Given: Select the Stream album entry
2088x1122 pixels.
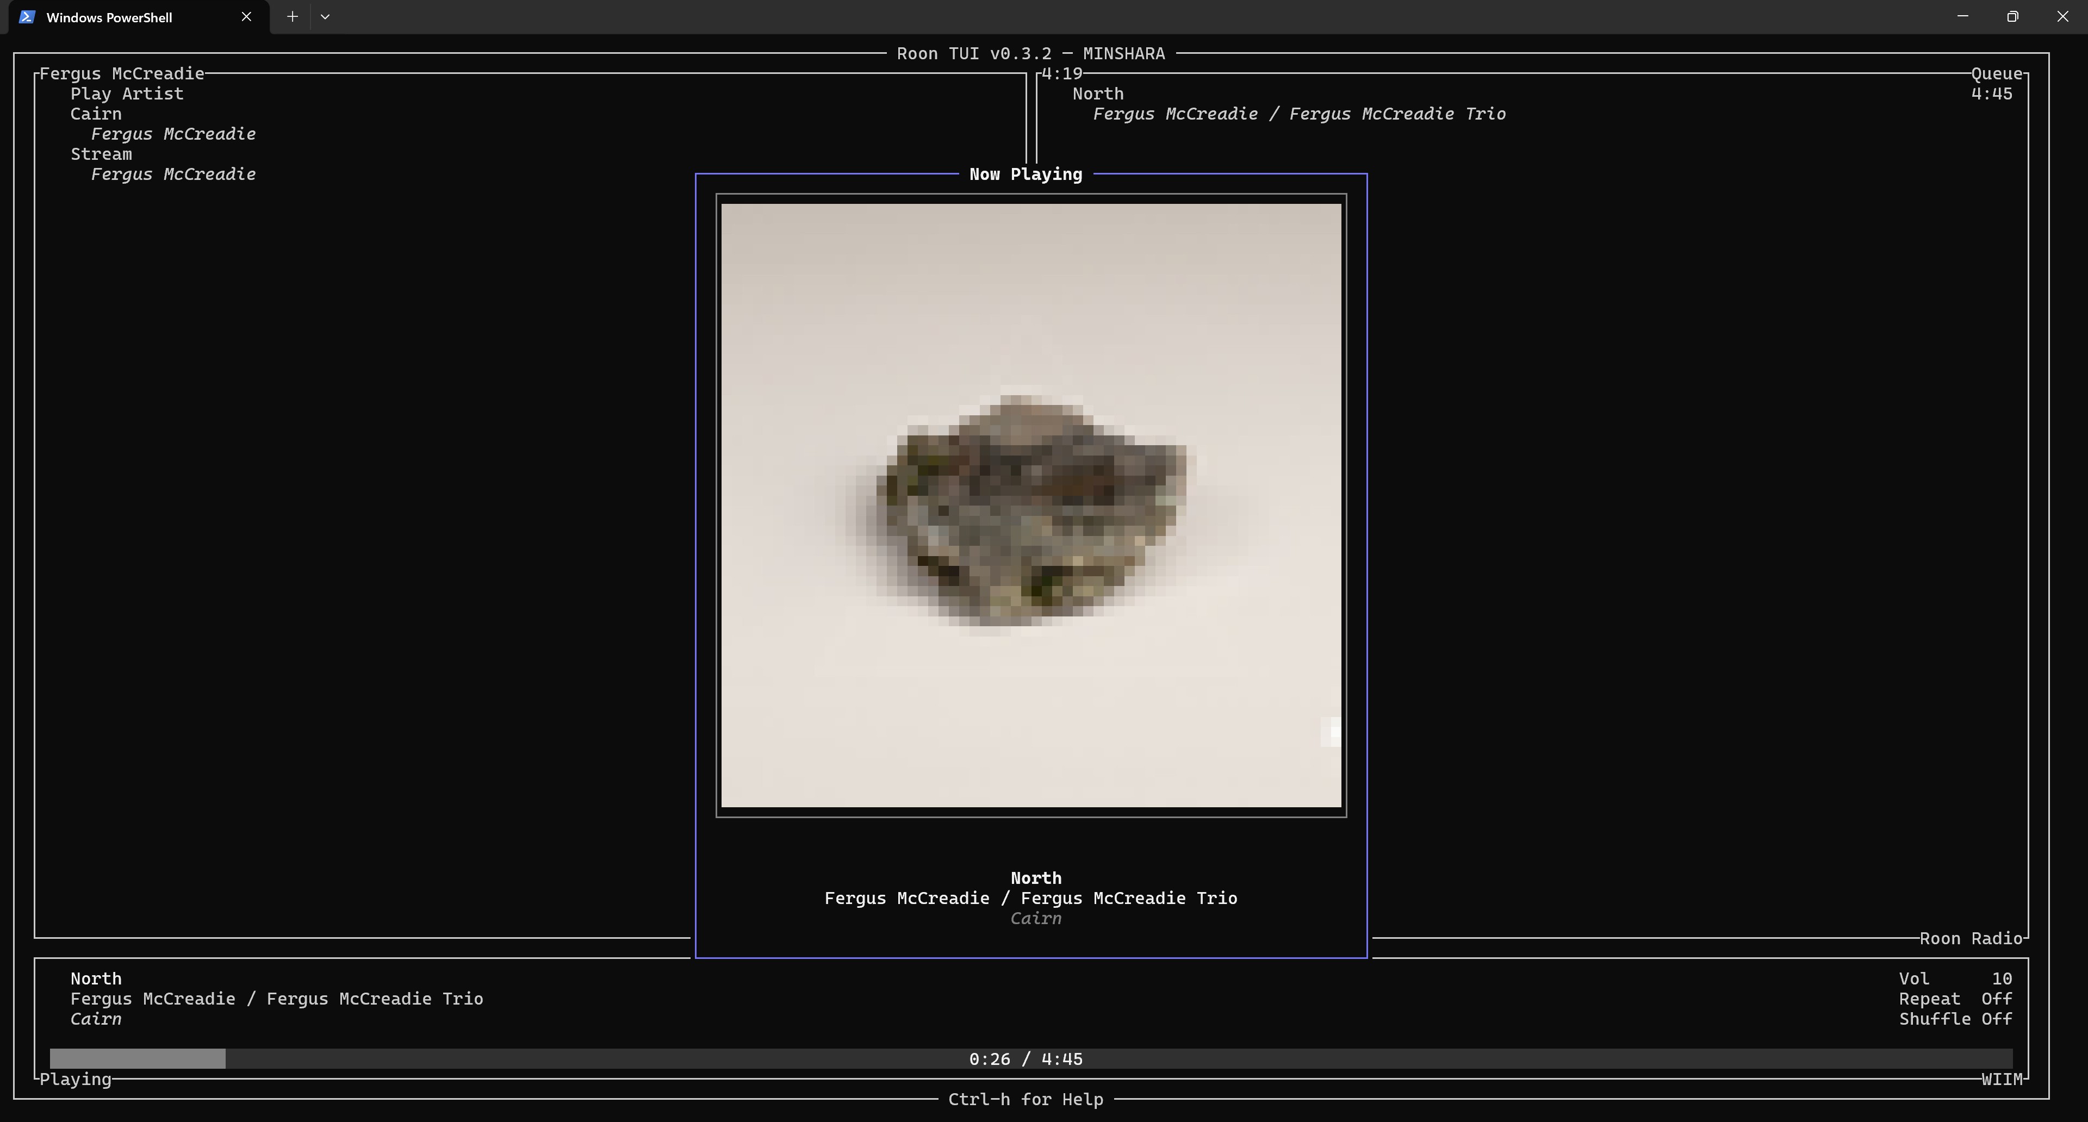Looking at the screenshot, I should pyautogui.click(x=101, y=154).
